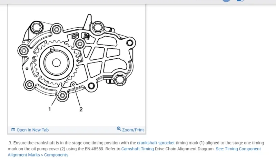Screen dimensions: 276x162
Task: Click the Open In New Tab icon
Action: pos(13,130)
